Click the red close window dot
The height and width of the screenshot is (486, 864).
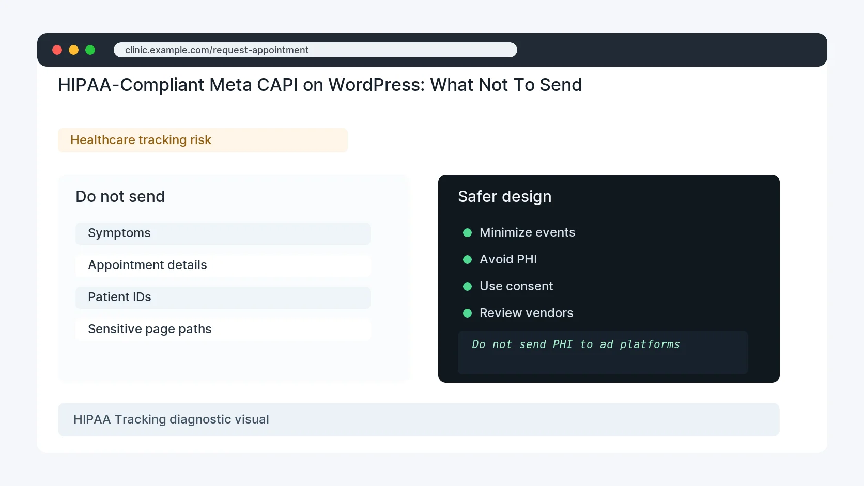pos(57,50)
